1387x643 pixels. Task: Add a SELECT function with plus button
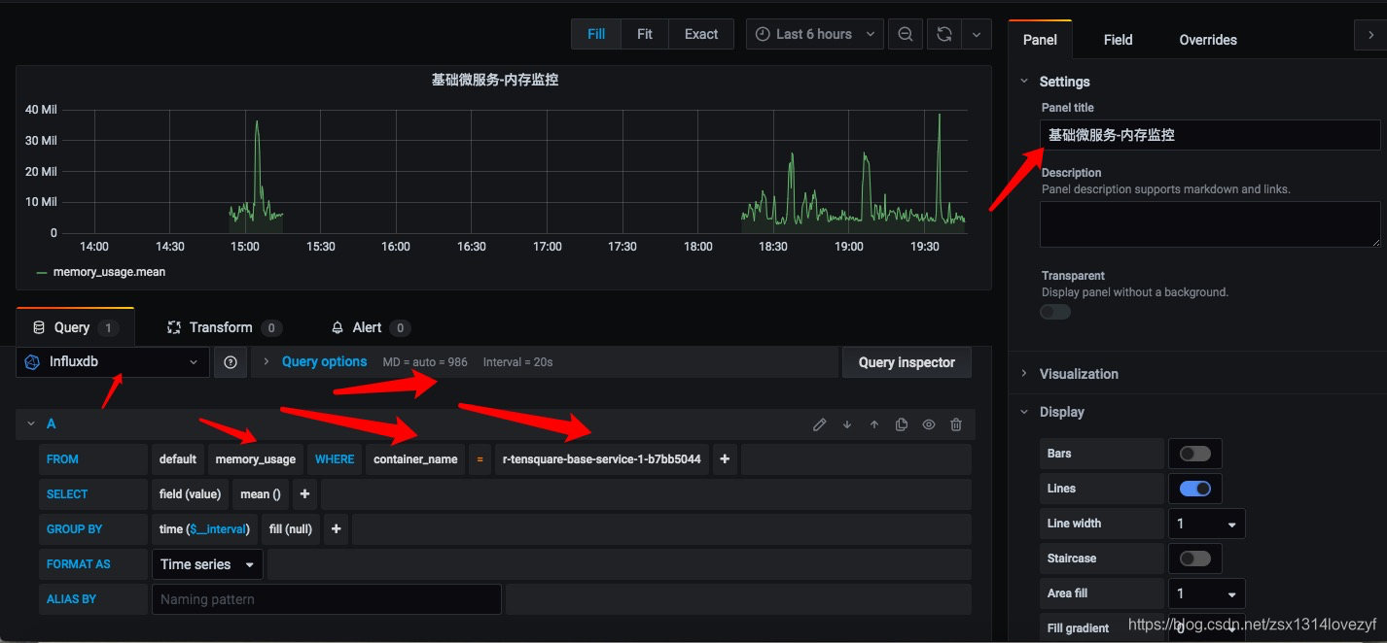click(304, 494)
